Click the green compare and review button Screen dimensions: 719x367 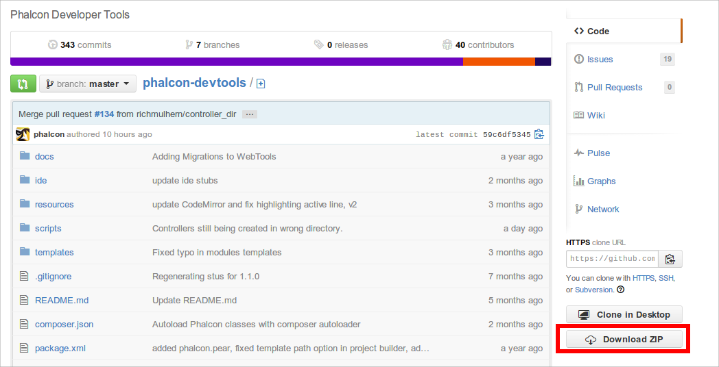coord(23,84)
